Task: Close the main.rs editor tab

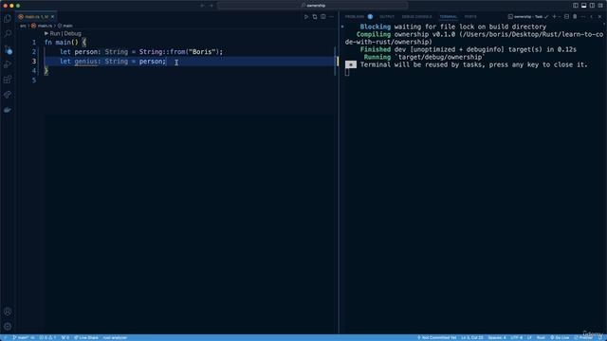Action: click(x=53, y=17)
